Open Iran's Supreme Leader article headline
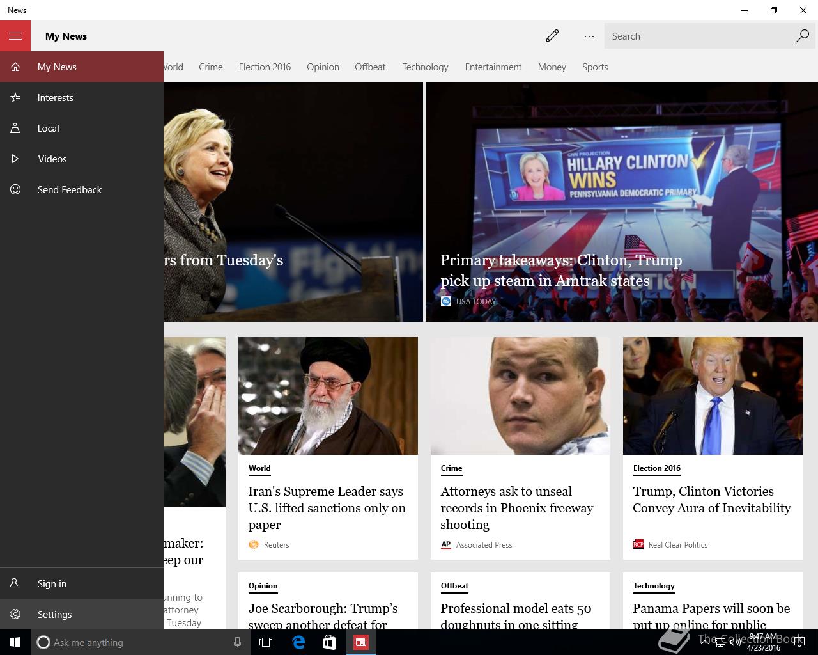Screen dimensions: 818x655 tap(327, 508)
